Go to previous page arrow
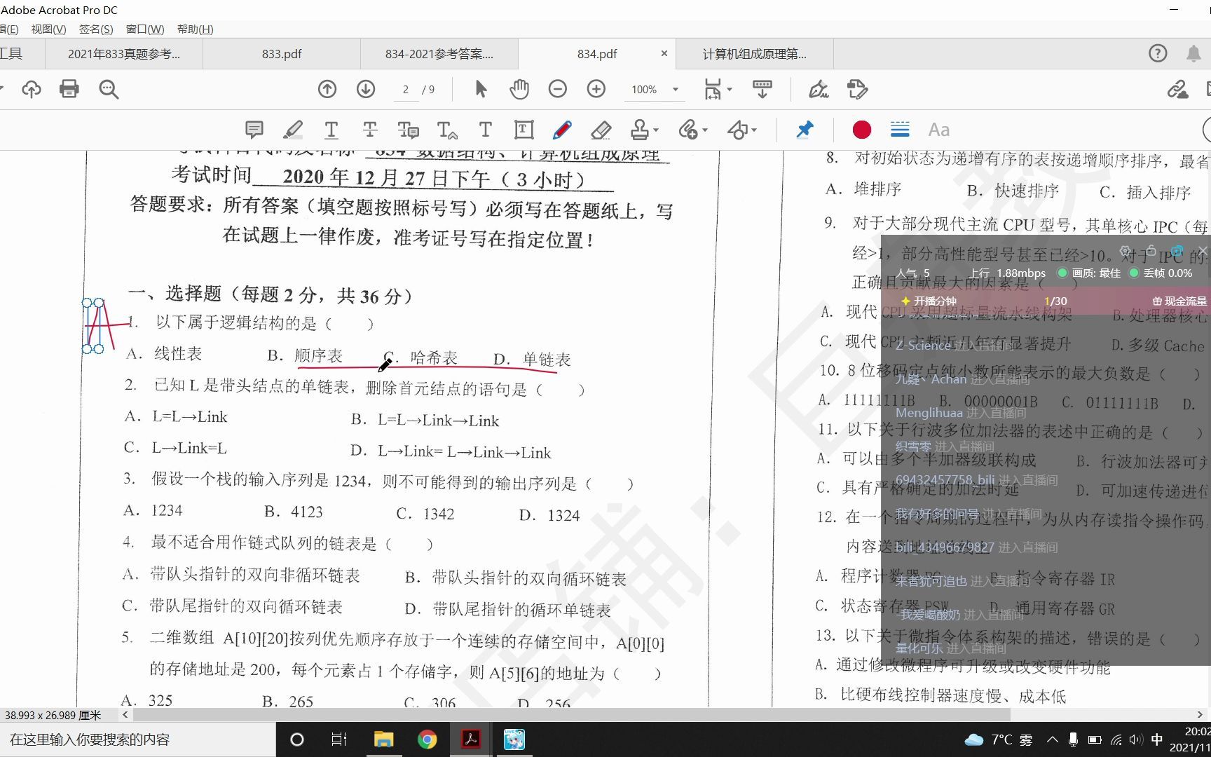This screenshot has width=1211, height=757. [x=327, y=89]
